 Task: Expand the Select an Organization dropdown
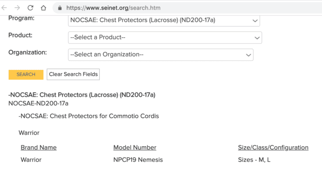[x=161, y=55]
